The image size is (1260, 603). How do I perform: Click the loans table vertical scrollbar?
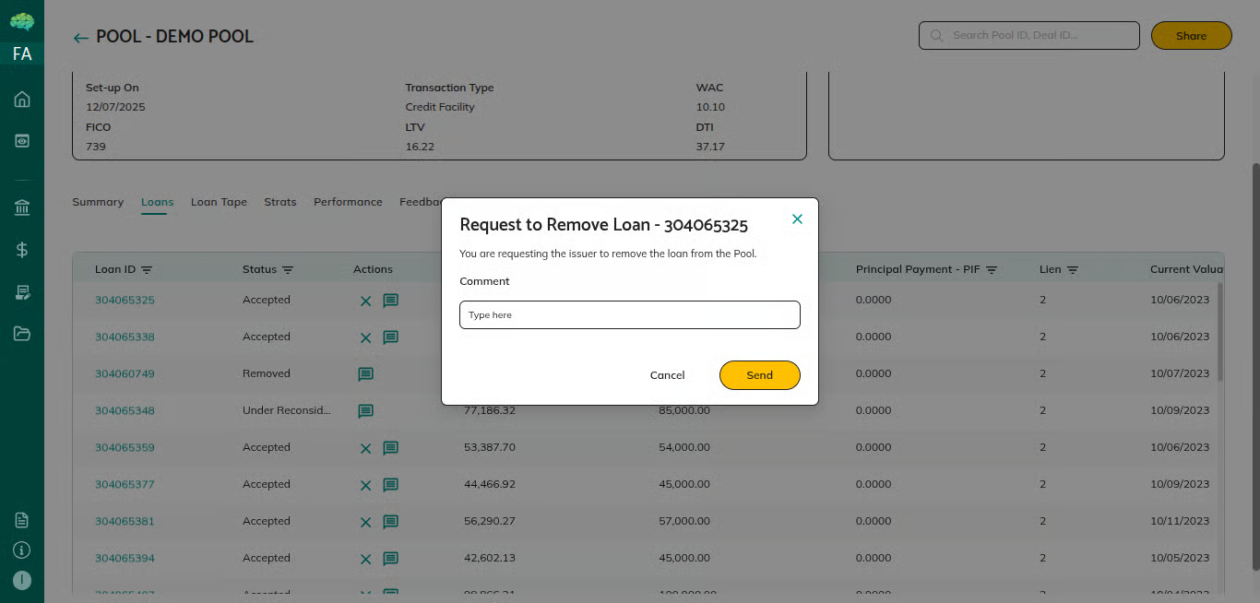[1219, 332]
